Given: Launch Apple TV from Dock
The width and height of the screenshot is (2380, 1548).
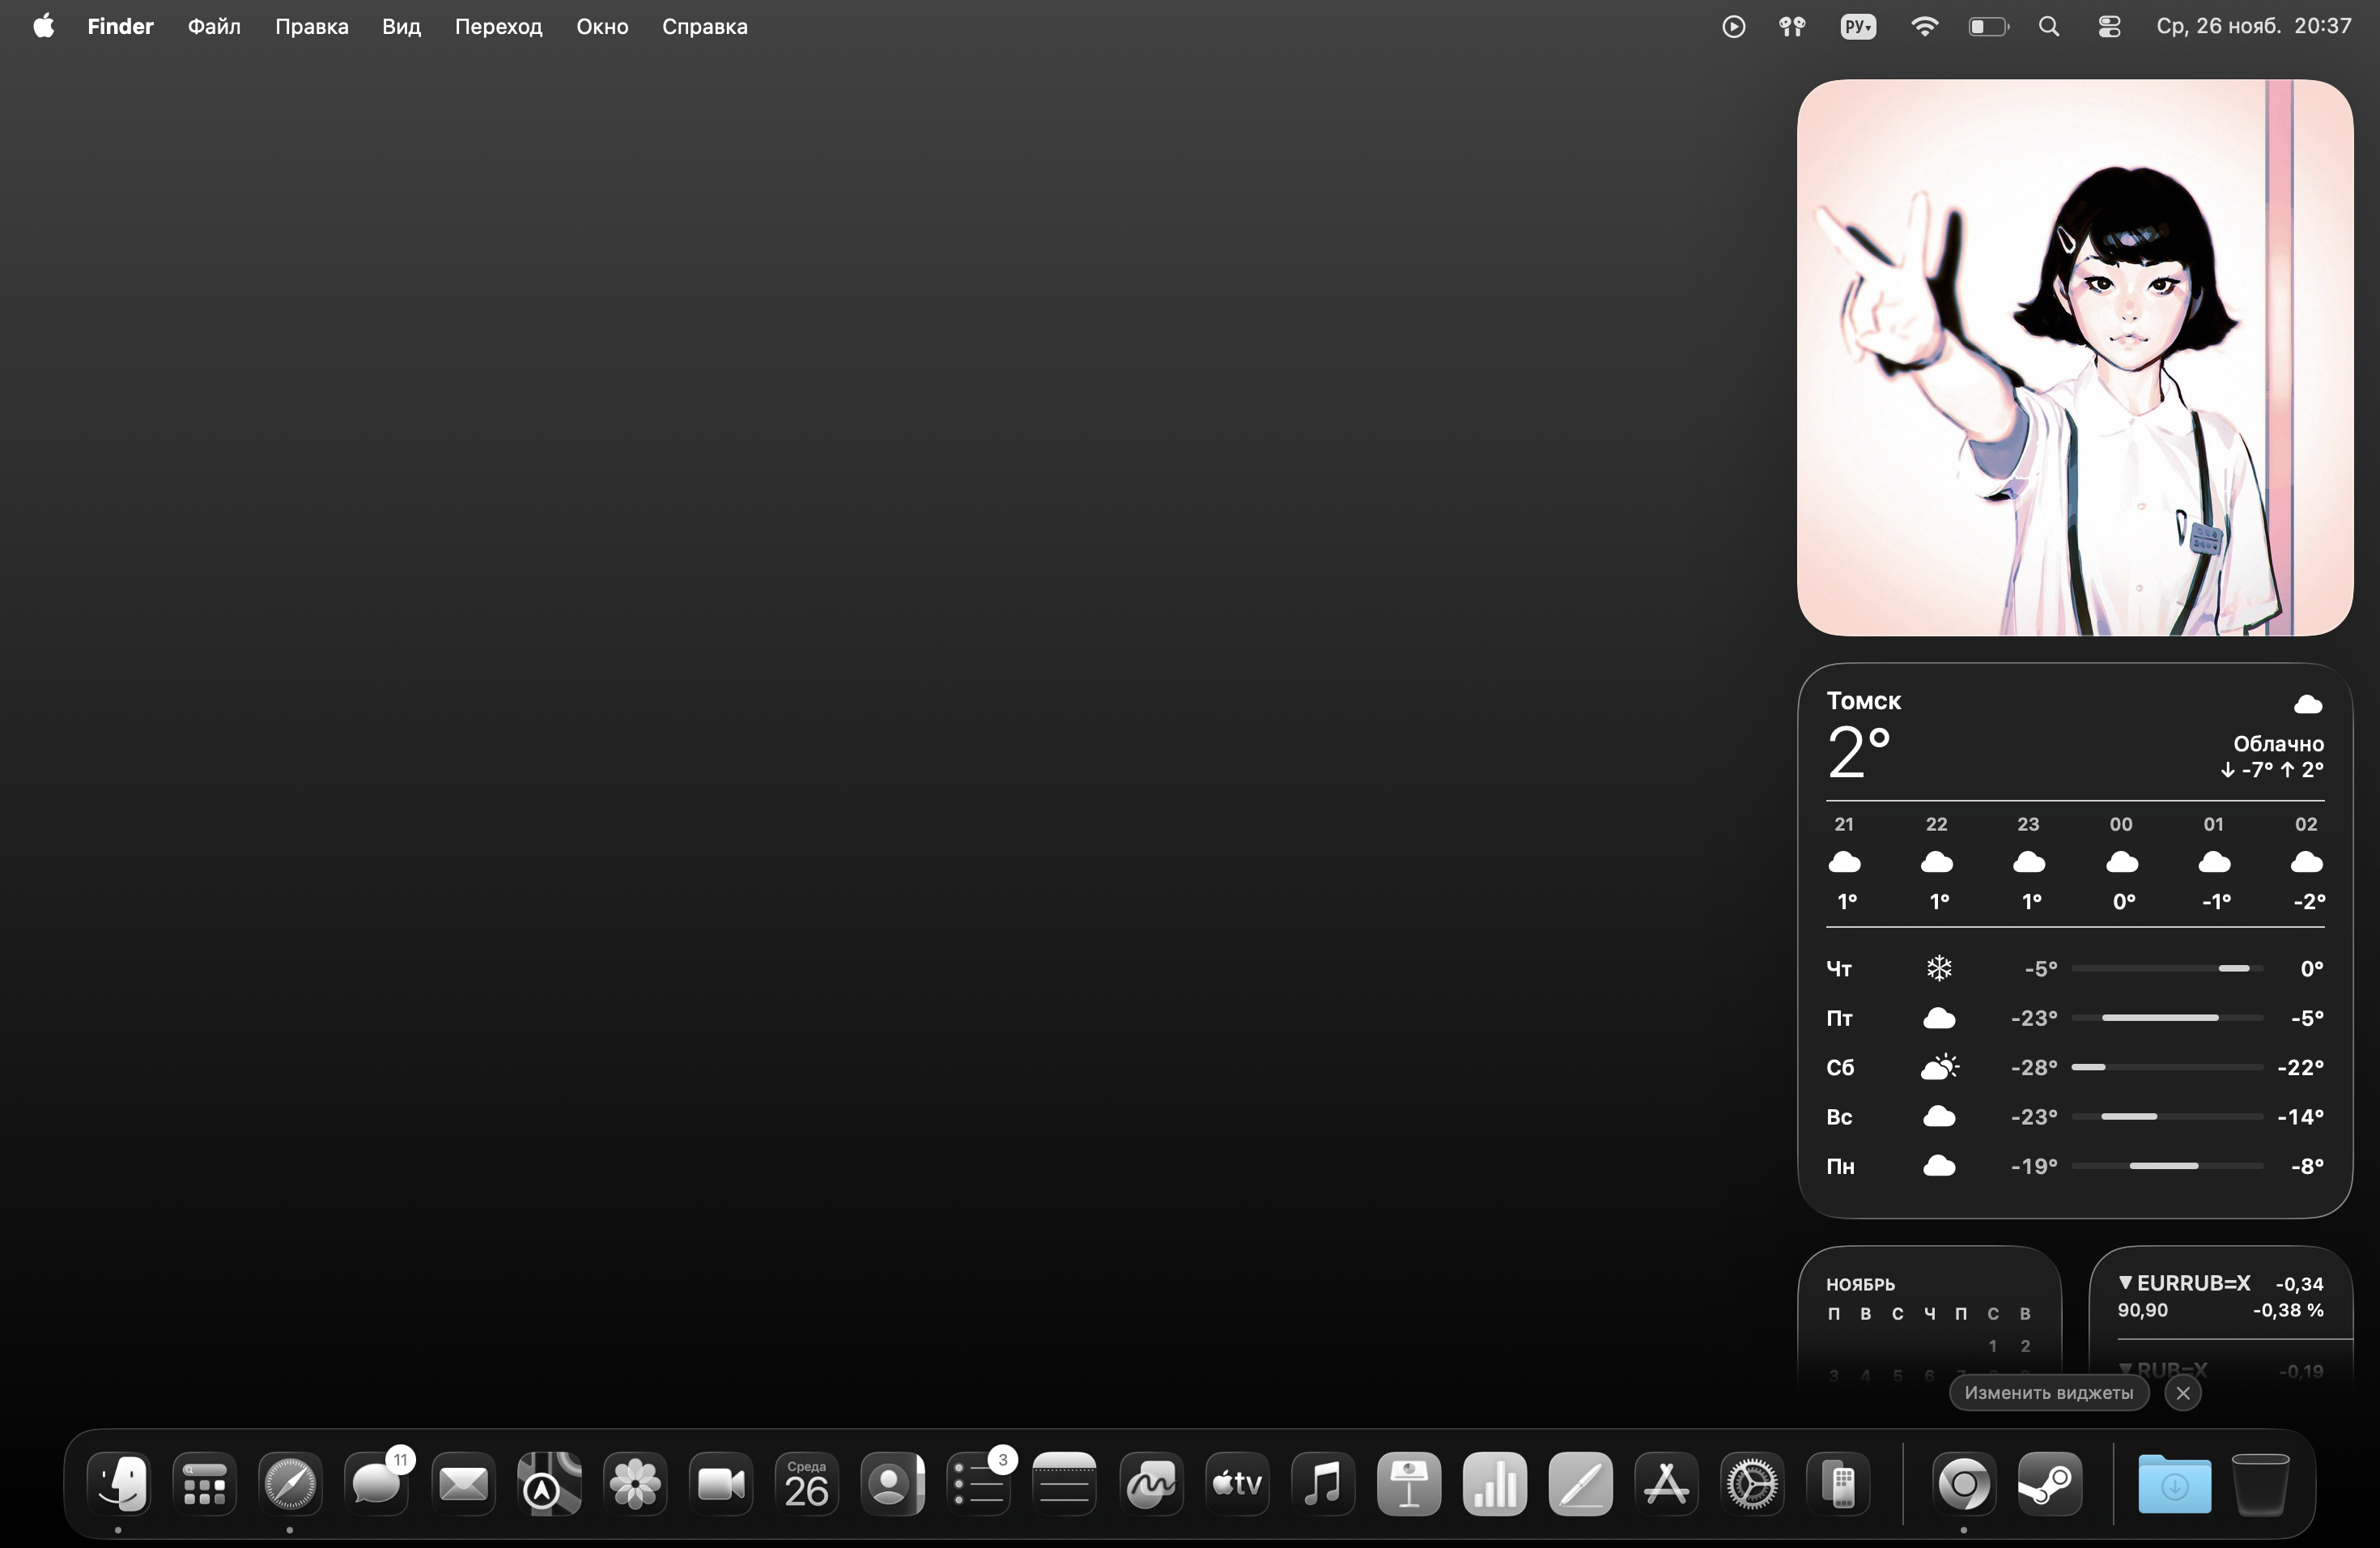Looking at the screenshot, I should (x=1237, y=1483).
